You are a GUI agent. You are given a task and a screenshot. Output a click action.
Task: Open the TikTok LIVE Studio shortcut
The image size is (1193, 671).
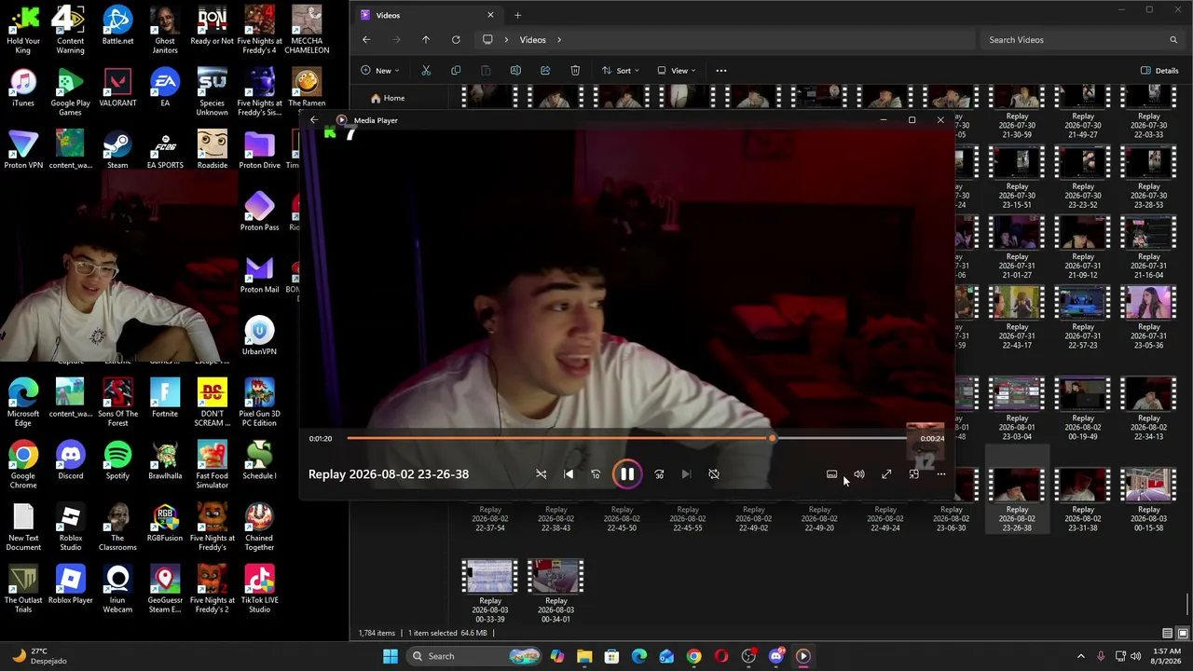click(x=259, y=590)
